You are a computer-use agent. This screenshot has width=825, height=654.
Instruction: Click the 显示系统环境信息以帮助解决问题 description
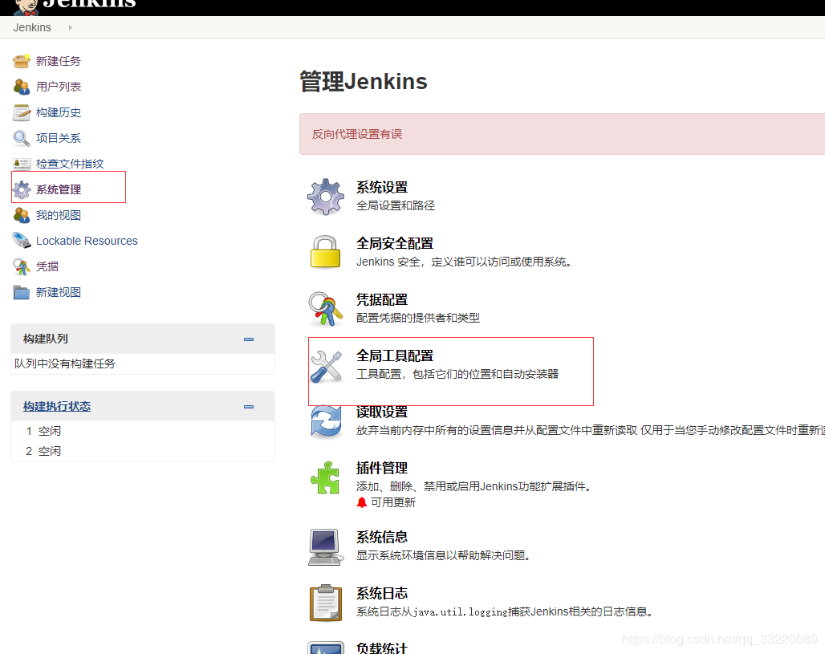(x=442, y=555)
